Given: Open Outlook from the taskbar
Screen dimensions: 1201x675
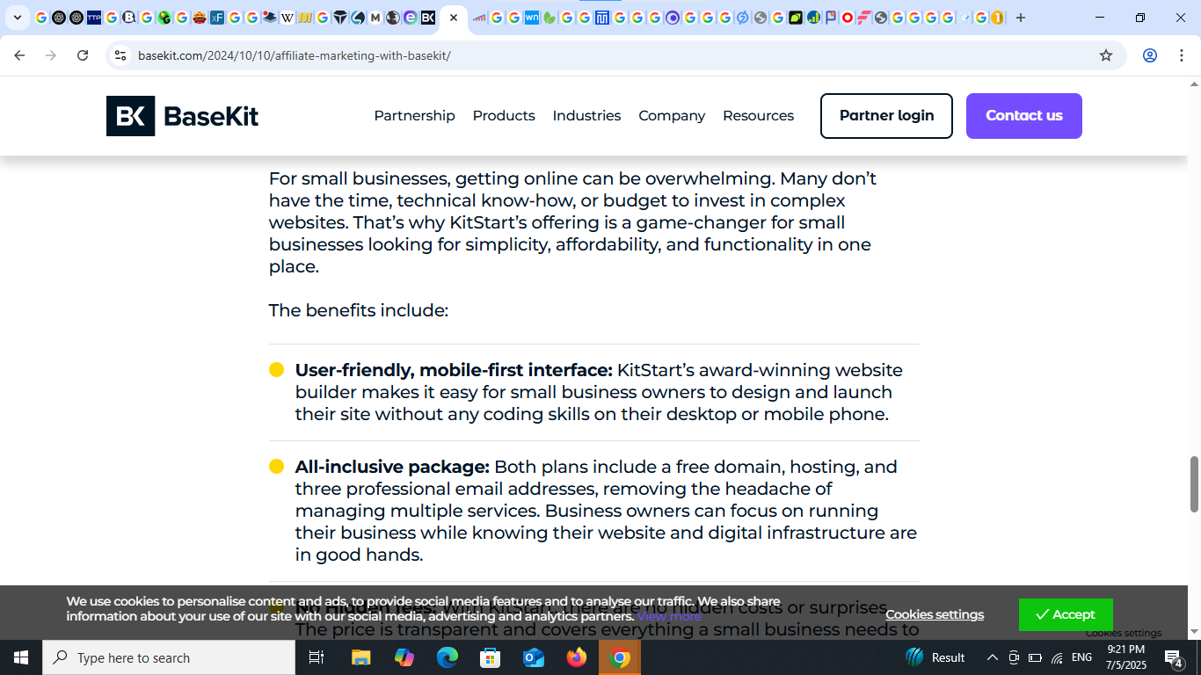Looking at the screenshot, I should pyautogui.click(x=534, y=657).
